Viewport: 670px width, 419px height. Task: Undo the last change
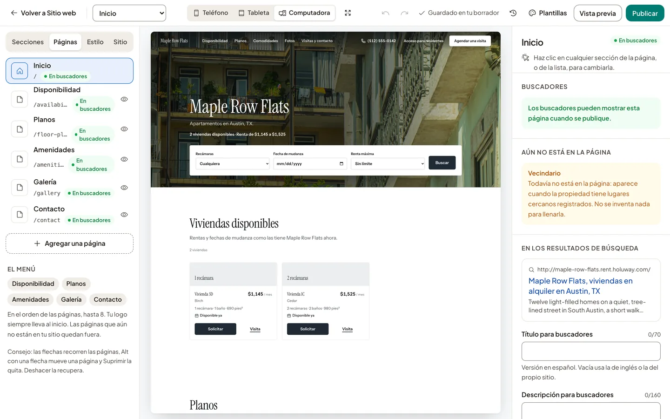point(385,13)
